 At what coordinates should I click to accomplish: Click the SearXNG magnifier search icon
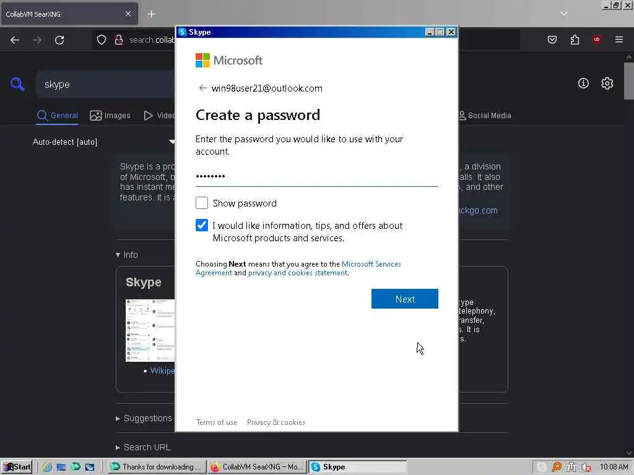pos(17,84)
